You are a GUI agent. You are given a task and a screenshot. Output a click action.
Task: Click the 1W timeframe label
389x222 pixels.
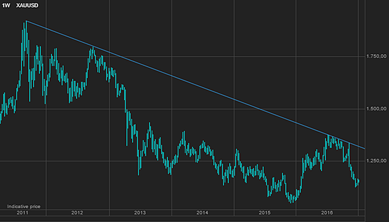(5, 5)
